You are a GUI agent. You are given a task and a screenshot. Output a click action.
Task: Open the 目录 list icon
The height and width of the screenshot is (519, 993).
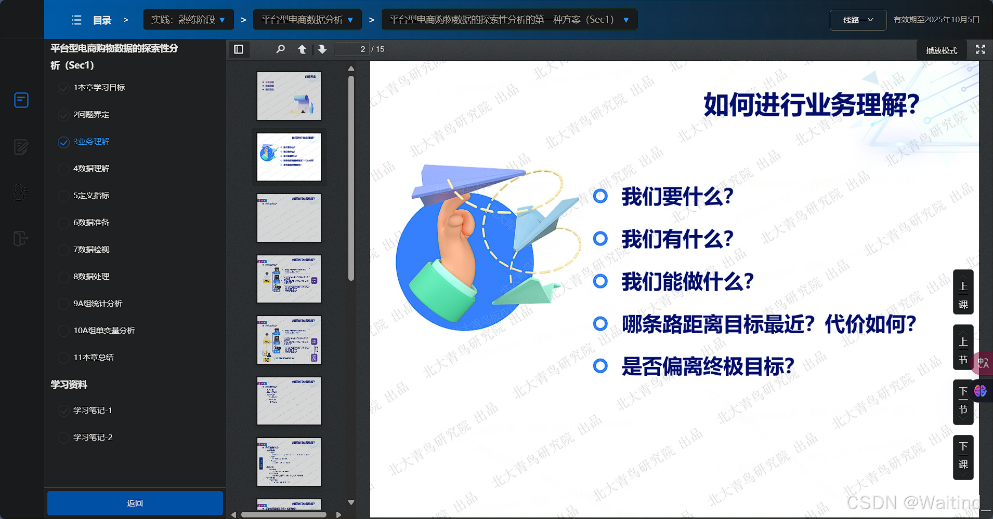click(x=76, y=20)
